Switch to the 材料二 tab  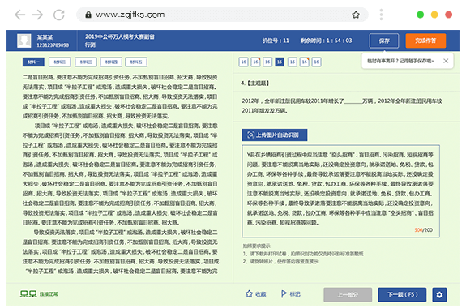(59, 62)
